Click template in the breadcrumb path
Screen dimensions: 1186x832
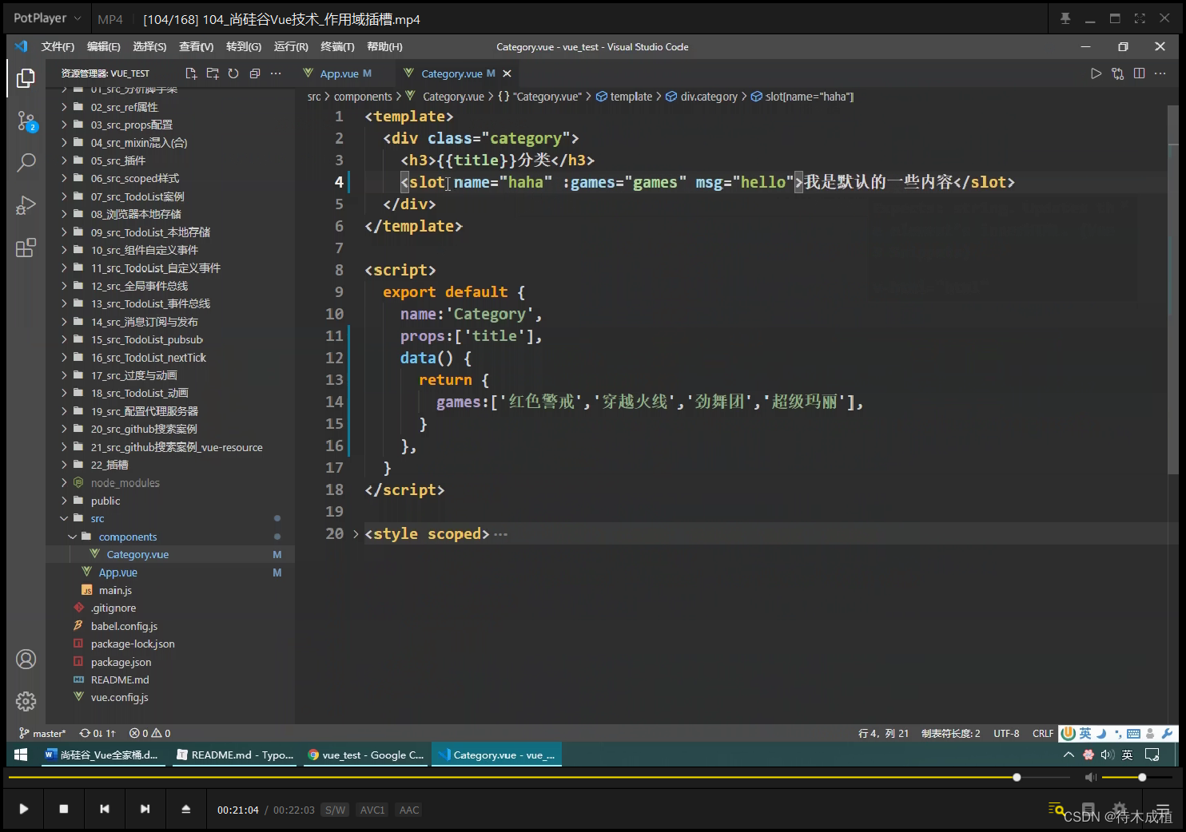pyautogui.click(x=631, y=97)
